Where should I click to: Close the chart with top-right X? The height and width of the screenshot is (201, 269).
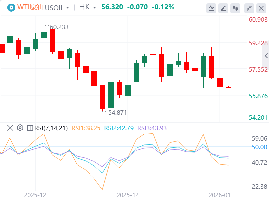click(x=261, y=8)
